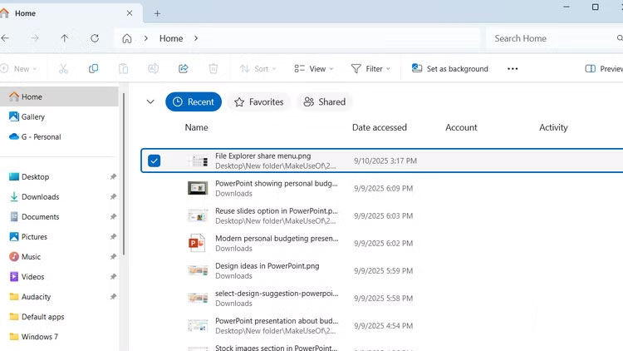Sort by Date accessed column header
This screenshot has height=351, width=623.
pos(380,127)
